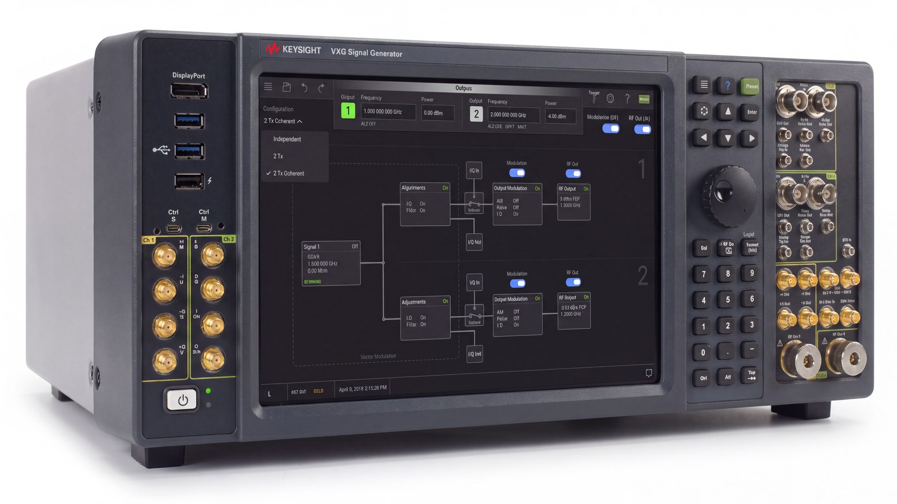The height and width of the screenshot is (504, 897).
Task: Open channel 1 RF Output block
Action: point(574,202)
